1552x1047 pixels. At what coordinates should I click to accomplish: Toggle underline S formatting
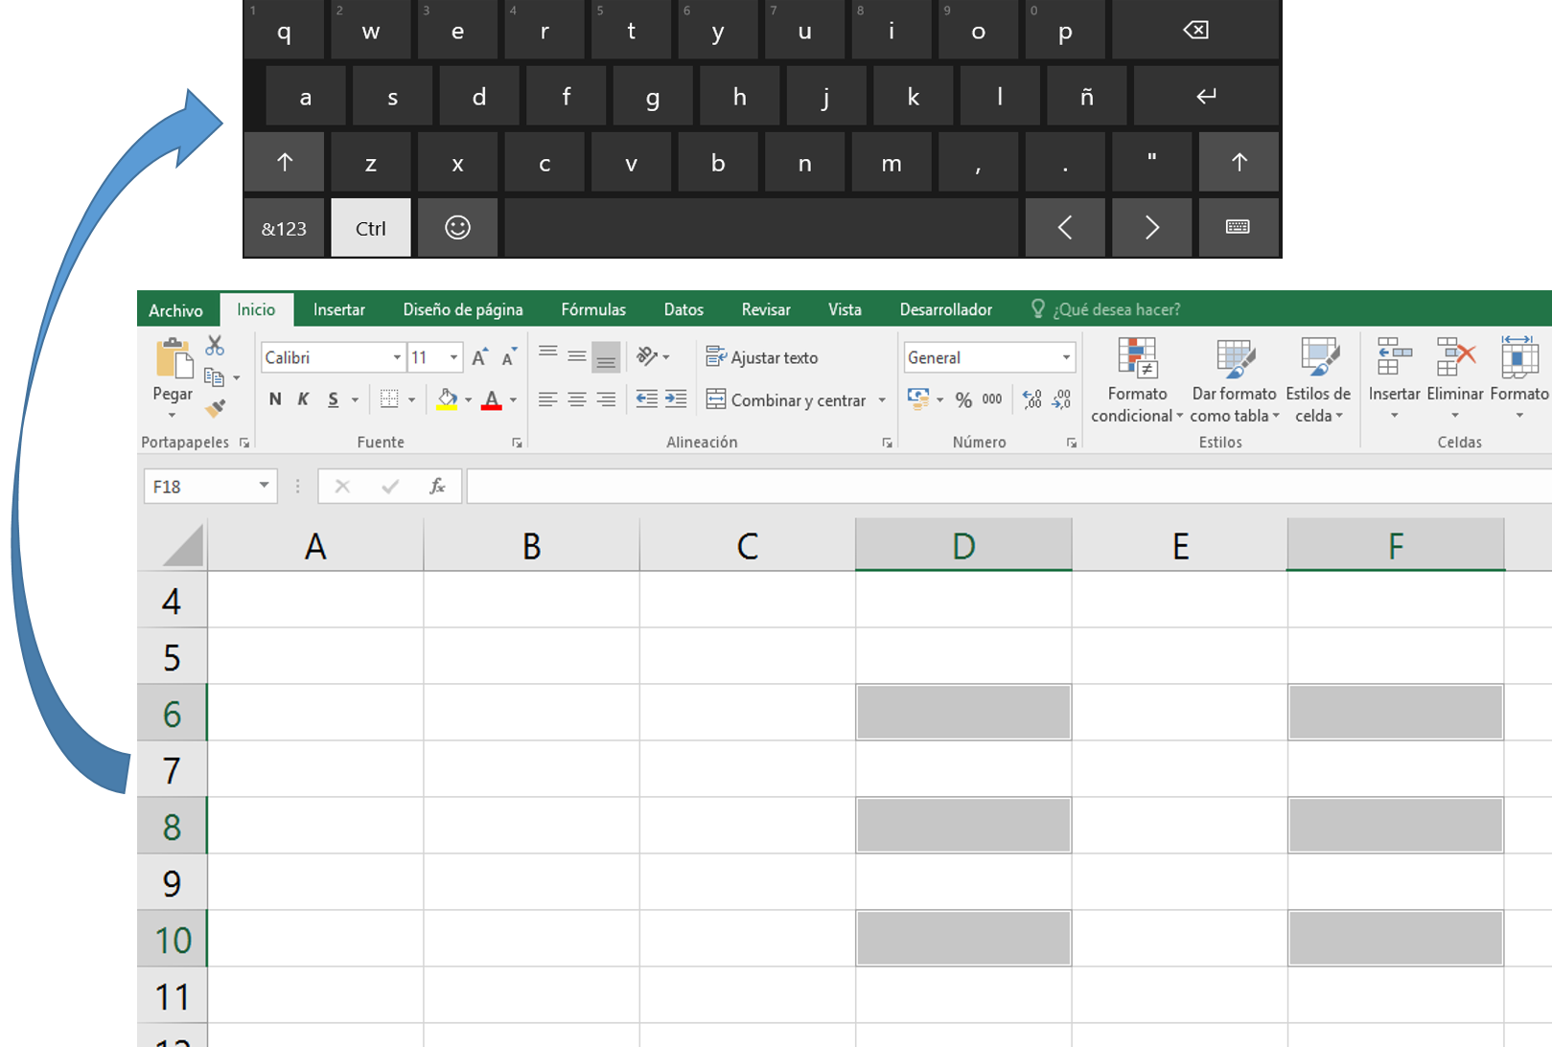[x=333, y=399]
